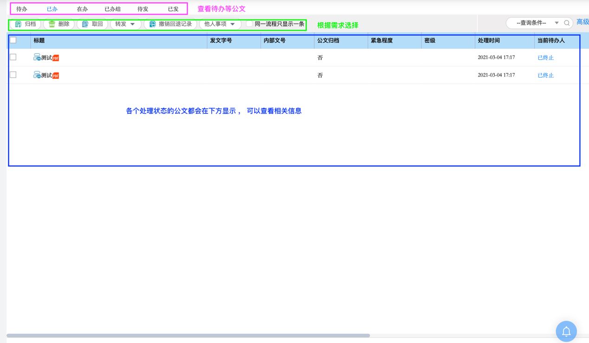Click the horizontal scrollbar at bottom

point(188,335)
